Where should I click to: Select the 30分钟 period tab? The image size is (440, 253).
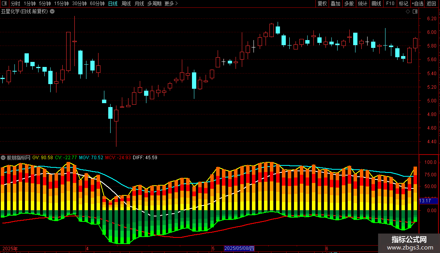79,4
